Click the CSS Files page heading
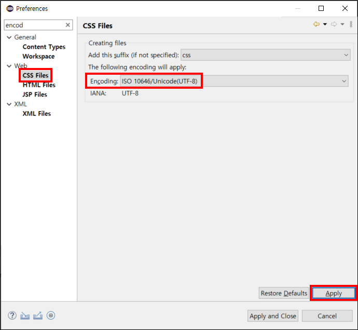358x330 pixels. click(98, 26)
